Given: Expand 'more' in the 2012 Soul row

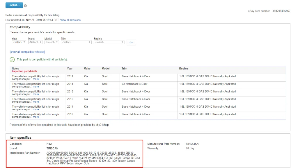Looking at the screenshot, I should click(36, 102).
